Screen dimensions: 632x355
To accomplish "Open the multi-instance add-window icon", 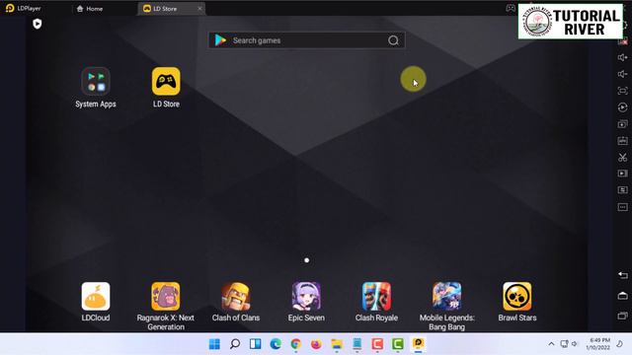I will (x=623, y=124).
